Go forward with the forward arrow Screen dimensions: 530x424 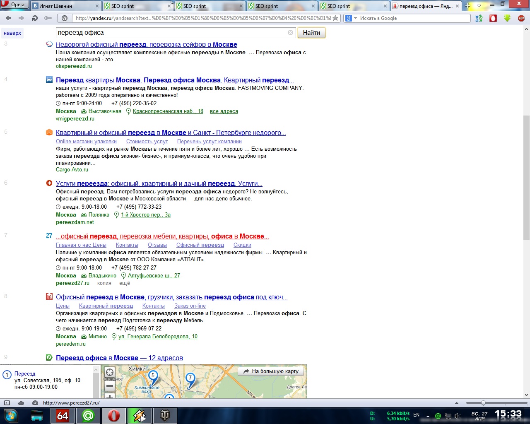tap(22, 18)
